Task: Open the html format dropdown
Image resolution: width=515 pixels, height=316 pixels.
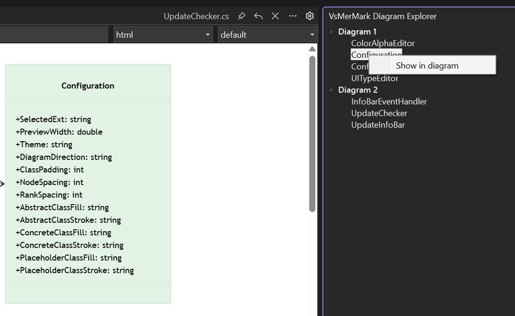Action: pyautogui.click(x=163, y=35)
